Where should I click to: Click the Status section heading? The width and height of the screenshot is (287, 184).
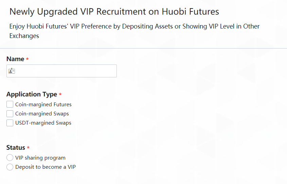coord(16,148)
